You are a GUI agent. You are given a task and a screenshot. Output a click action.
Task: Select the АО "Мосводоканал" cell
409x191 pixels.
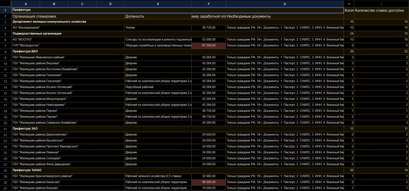(68, 28)
